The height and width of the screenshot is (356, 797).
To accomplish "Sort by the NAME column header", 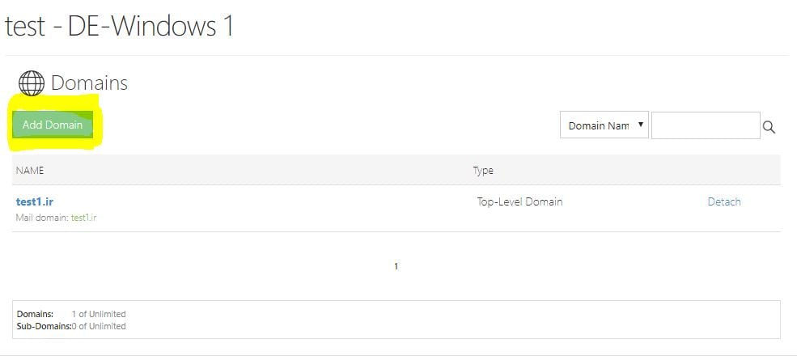I will (30, 171).
